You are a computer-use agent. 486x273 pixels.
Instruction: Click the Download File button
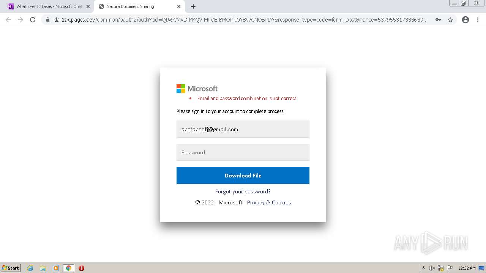pos(243,176)
